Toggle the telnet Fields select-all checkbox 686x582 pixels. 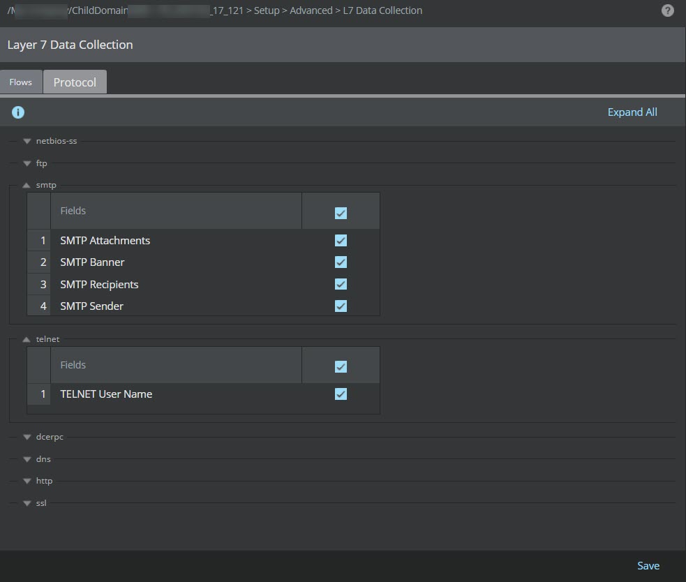tap(341, 366)
